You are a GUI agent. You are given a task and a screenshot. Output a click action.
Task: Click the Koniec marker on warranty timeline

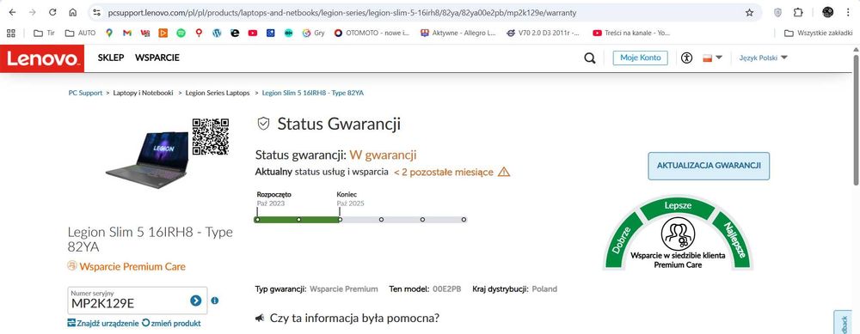tap(340, 220)
